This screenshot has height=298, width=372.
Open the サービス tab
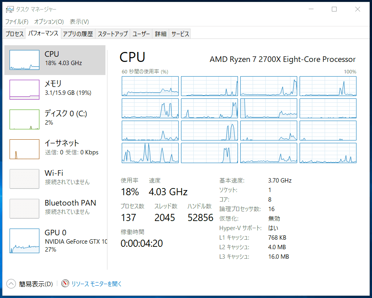pos(180,34)
